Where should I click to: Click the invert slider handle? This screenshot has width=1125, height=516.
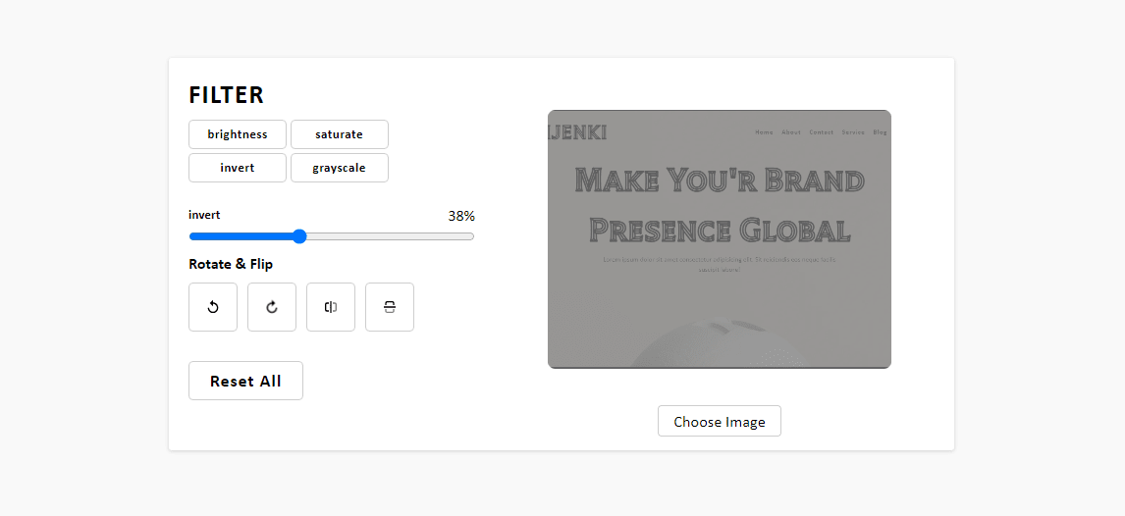299,236
